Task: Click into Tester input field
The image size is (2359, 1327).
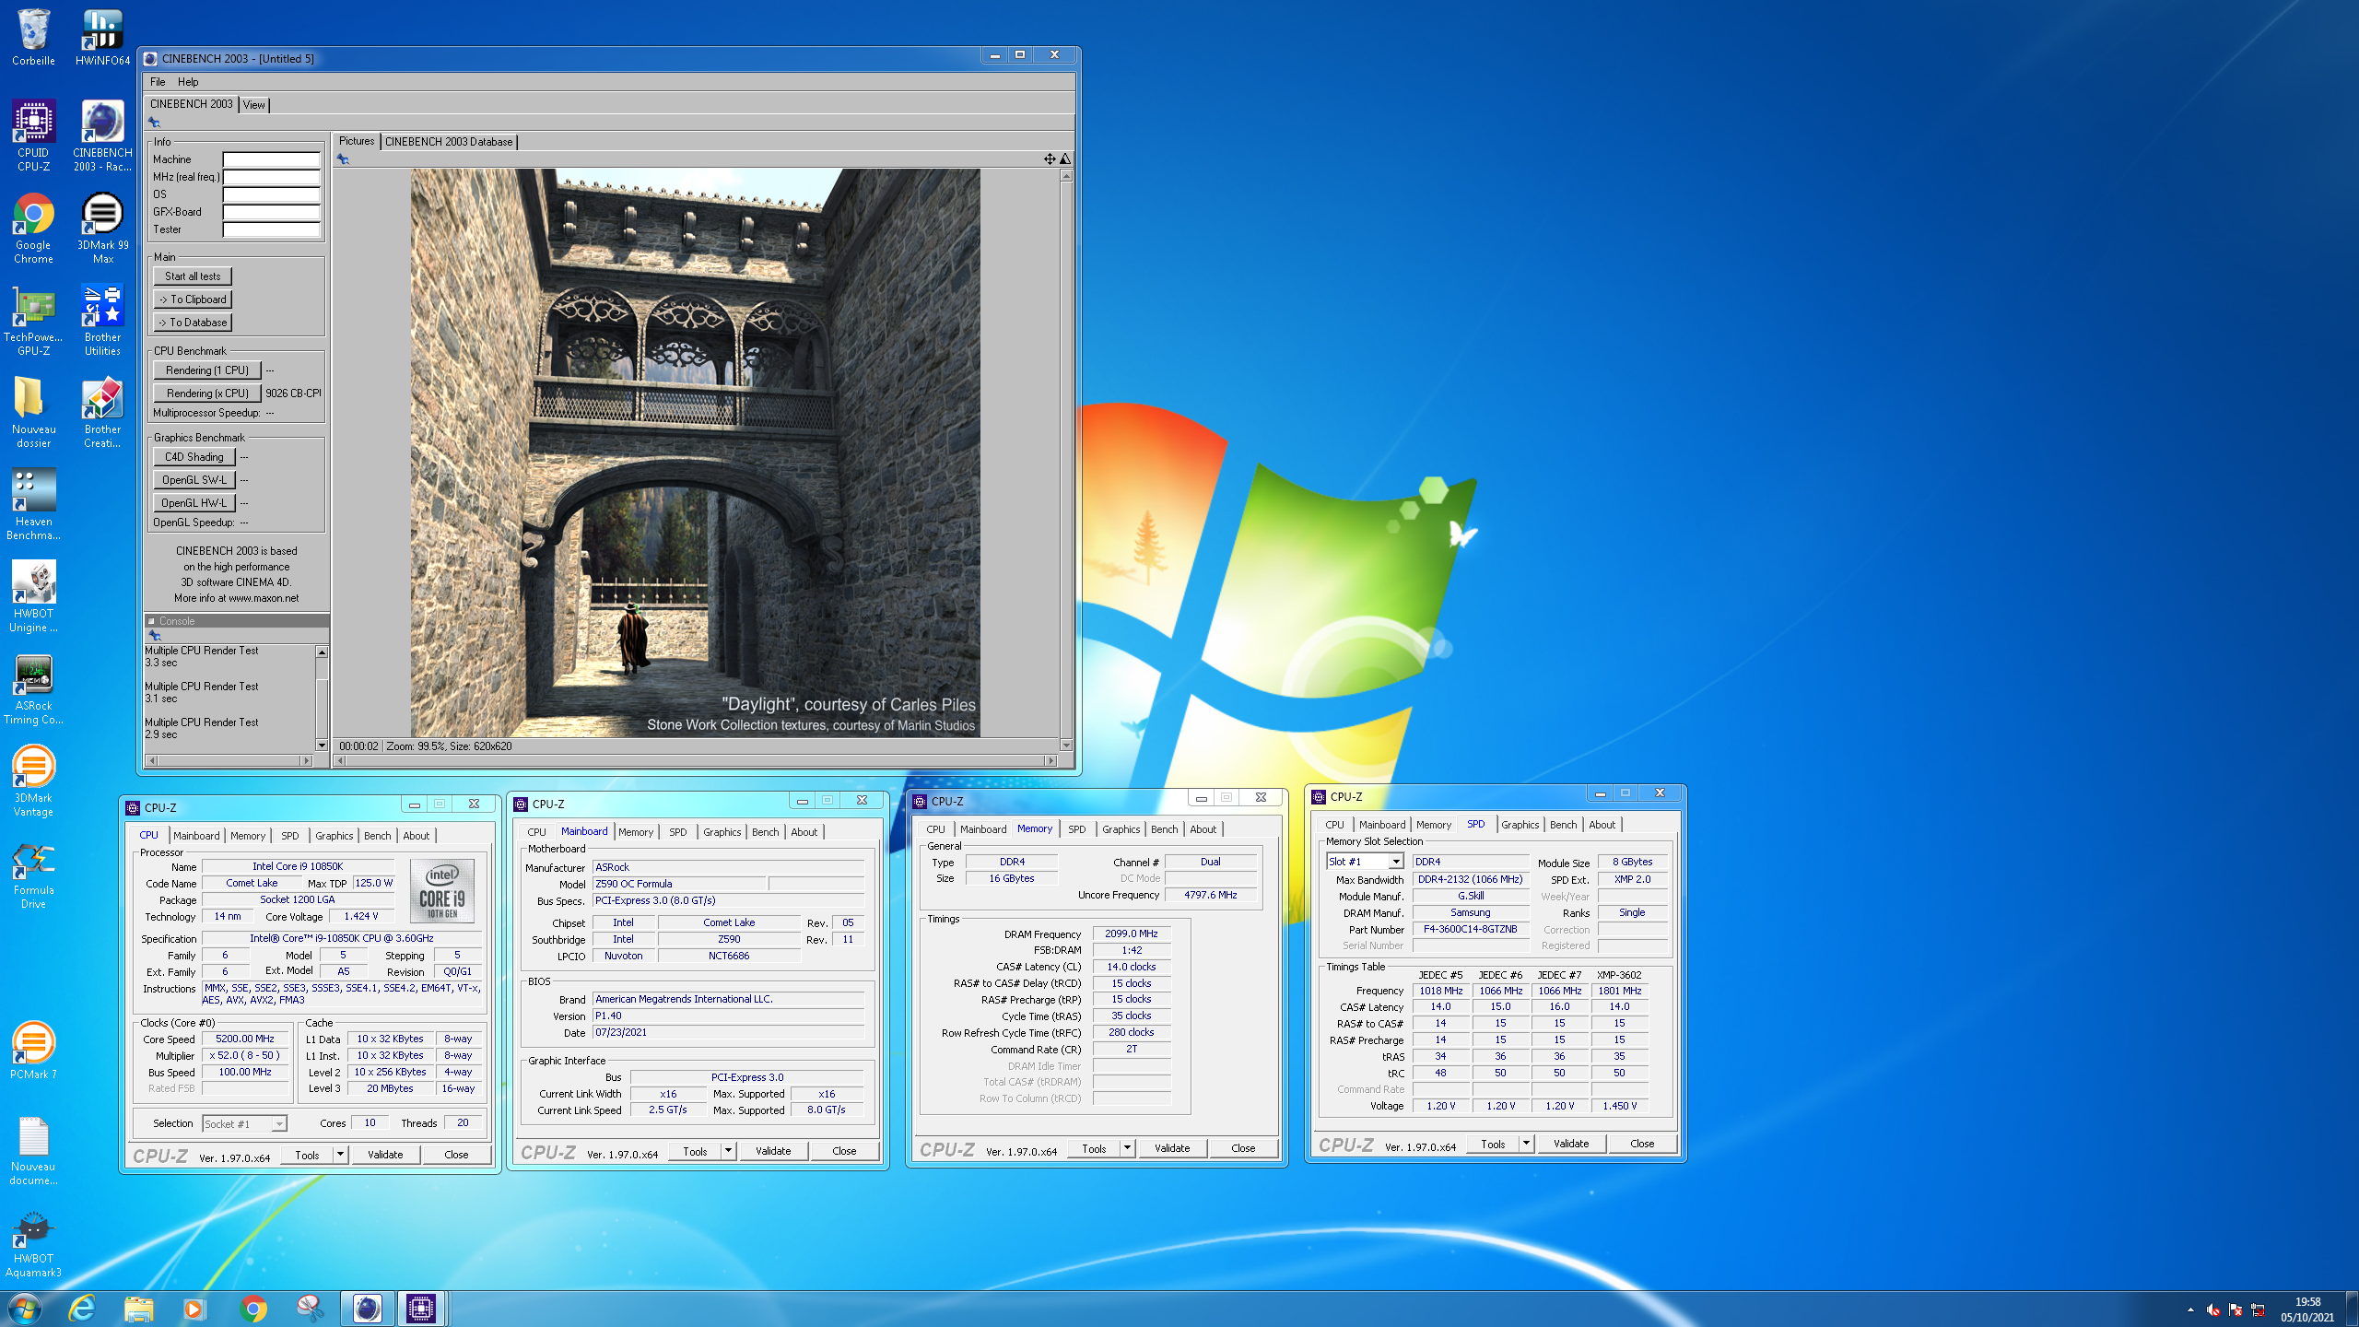Action: [x=271, y=229]
